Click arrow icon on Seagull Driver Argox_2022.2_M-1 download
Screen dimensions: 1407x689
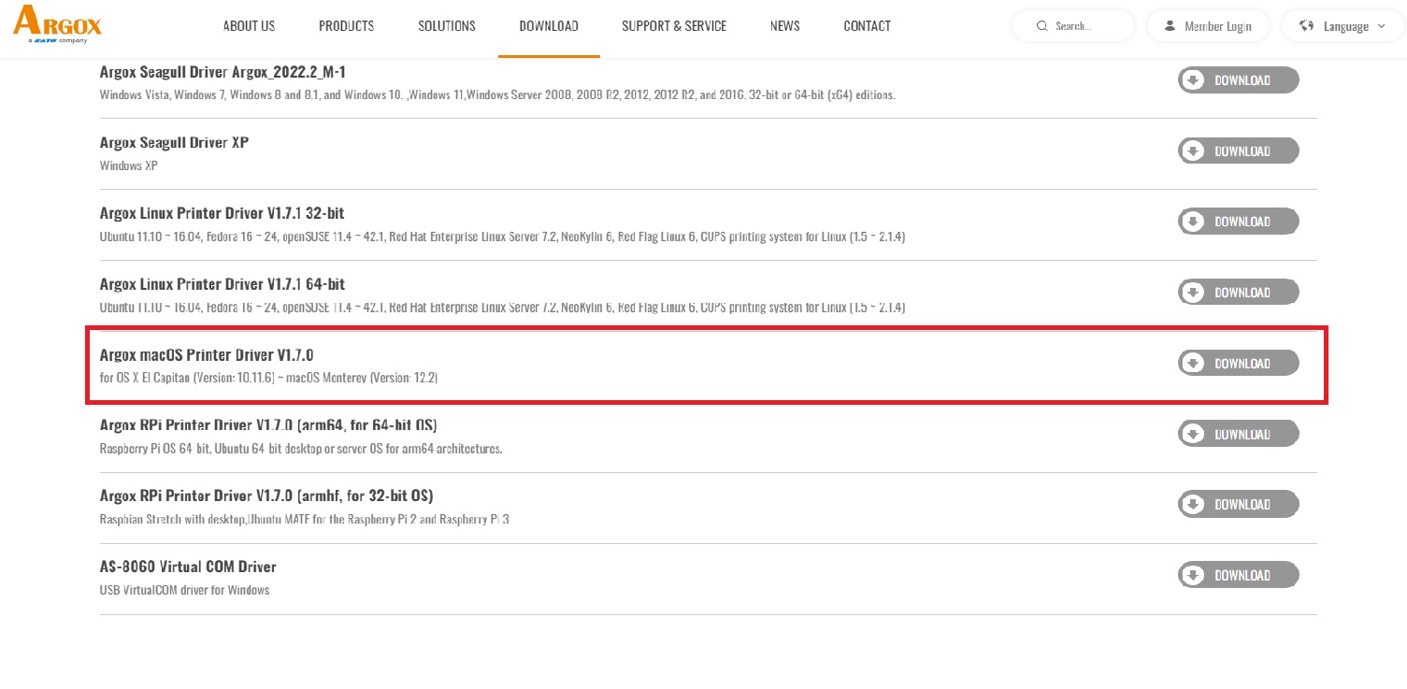(x=1193, y=80)
